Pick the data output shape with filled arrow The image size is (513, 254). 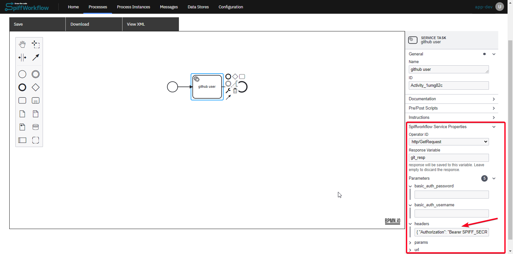pos(22,127)
